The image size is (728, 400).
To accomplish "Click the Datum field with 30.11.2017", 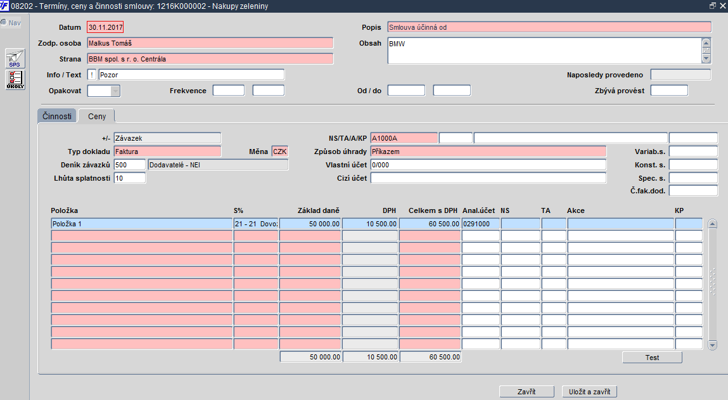I will [105, 27].
